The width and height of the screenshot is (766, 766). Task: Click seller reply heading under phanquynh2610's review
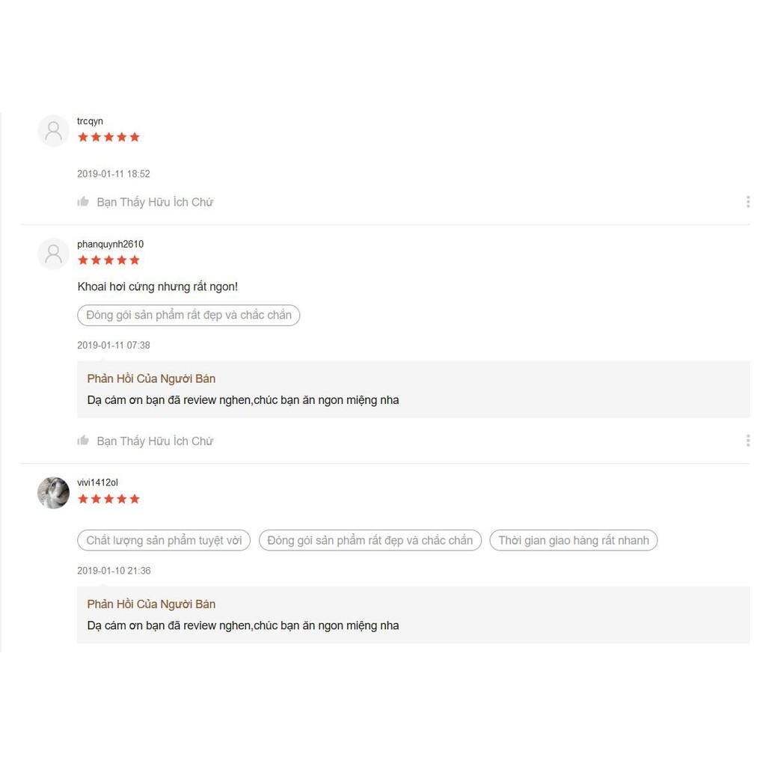click(151, 379)
